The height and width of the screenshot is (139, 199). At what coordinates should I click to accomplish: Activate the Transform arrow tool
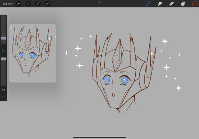pyautogui.click(x=48, y=4)
